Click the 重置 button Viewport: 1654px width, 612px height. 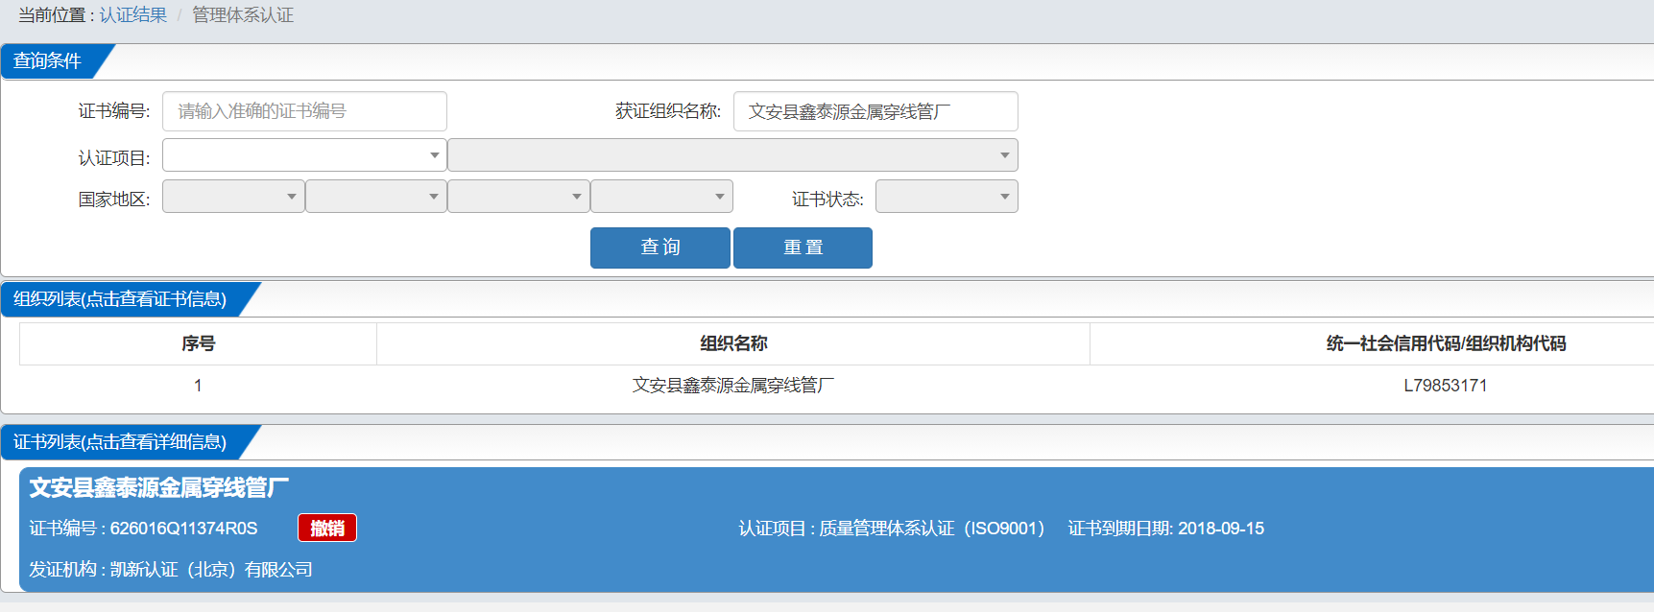coord(803,247)
